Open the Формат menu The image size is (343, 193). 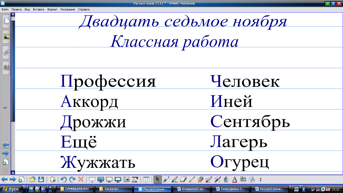click(x=52, y=9)
